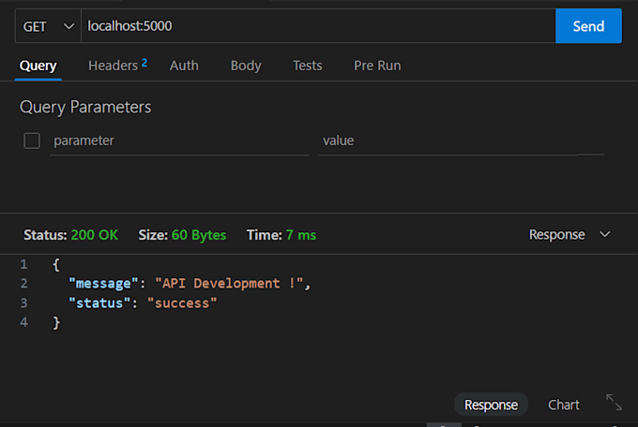Image resolution: width=638 pixels, height=427 pixels.
Task: Click the 60 Bytes size value
Action: (199, 235)
